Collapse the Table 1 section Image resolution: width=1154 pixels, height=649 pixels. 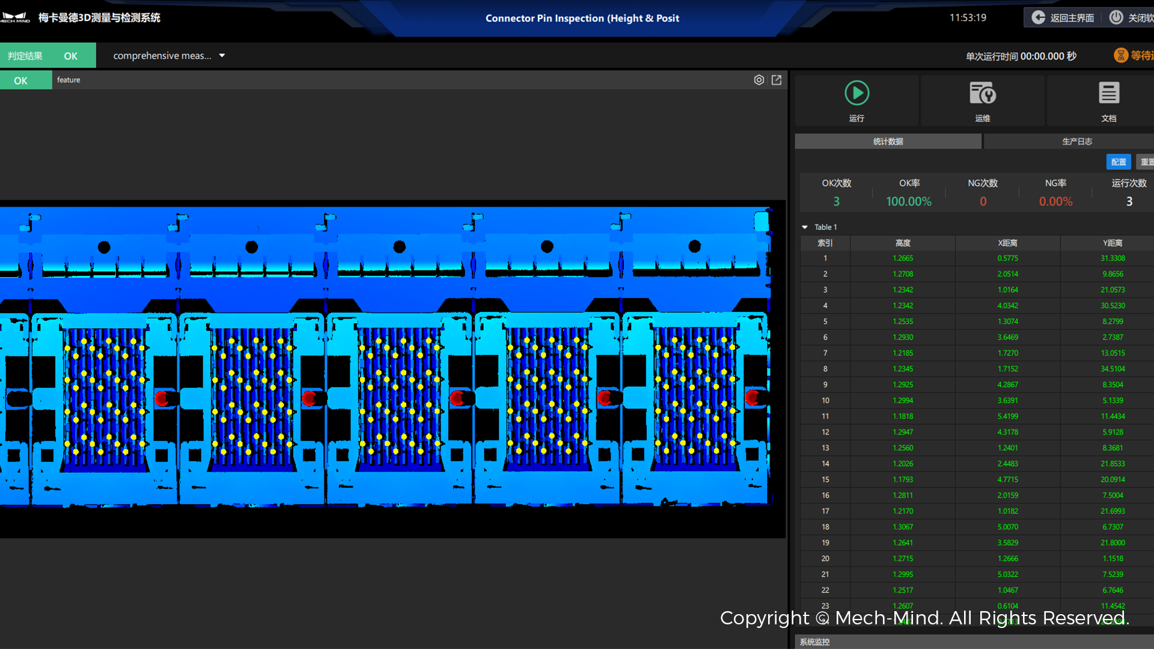[805, 227]
